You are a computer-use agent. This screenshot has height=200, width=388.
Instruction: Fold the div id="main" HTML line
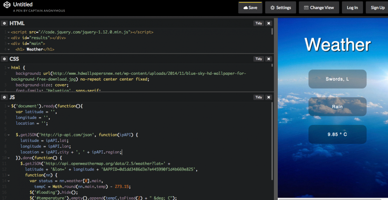[x=9, y=44]
